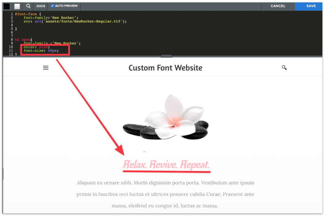
Task: Open search in the CSS editor
Action: 28,6
